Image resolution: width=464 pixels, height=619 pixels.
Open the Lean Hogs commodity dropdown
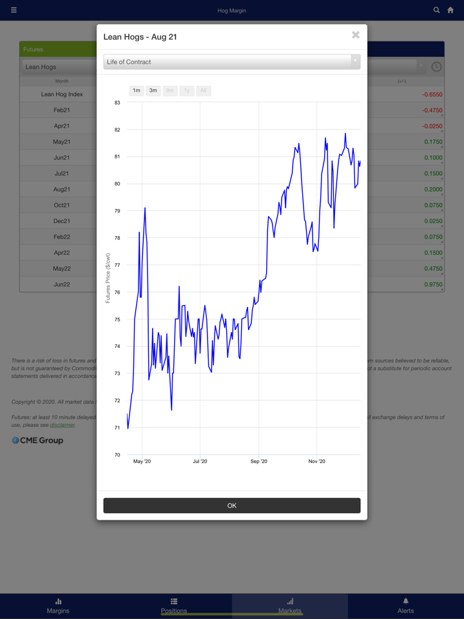(x=58, y=66)
